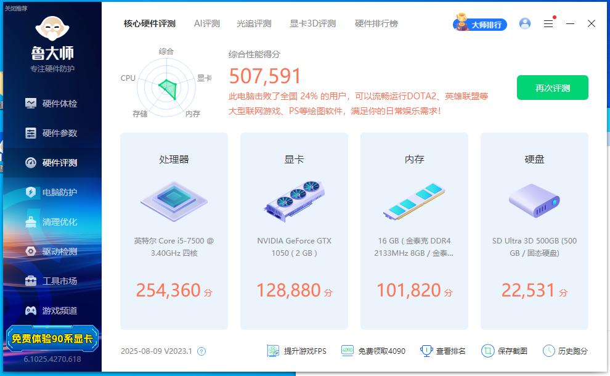Click the user account avatar icon
The height and width of the screenshot is (376, 610).
point(525,23)
